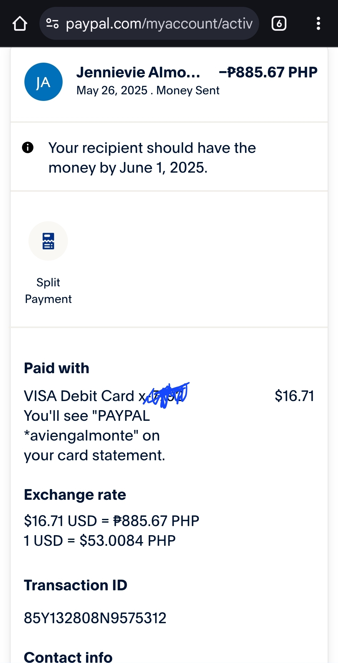The width and height of the screenshot is (338, 663).
Task: Tap the 1 USD = $53.0084 PHP rate
Action: coord(100,541)
